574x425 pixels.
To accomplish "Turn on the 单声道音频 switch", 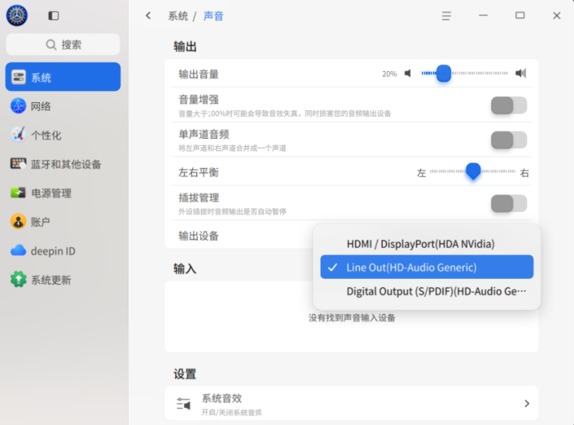I will [509, 140].
